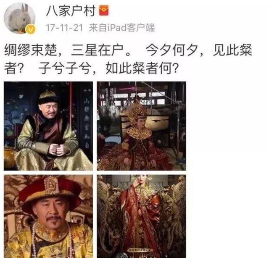Open the emperor in yellow robe photo

click(48, 216)
